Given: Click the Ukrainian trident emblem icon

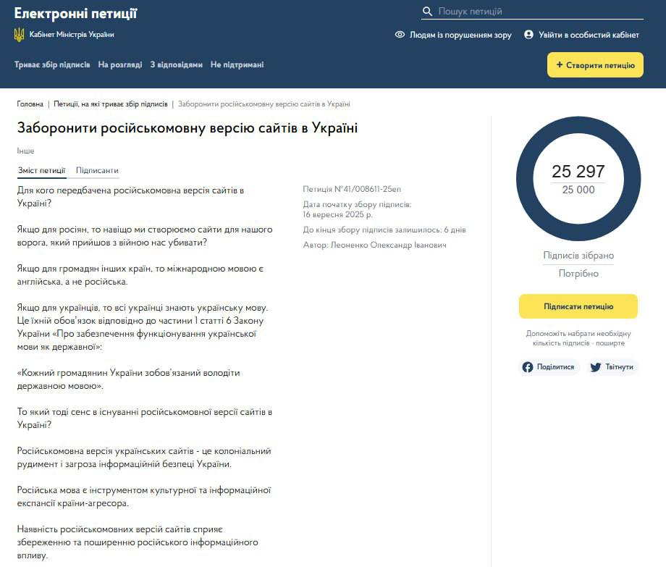Looking at the screenshot, I should 20,35.
